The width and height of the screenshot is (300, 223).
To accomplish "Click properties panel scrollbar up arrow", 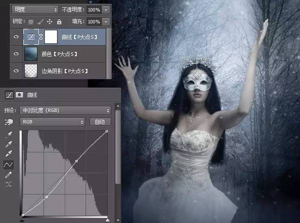I will point(118,106).
